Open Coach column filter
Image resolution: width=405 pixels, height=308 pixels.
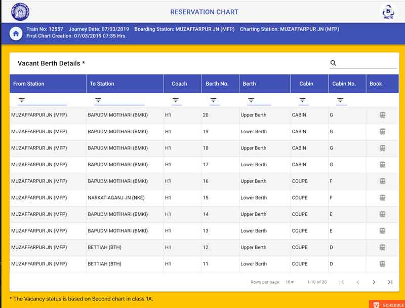pyautogui.click(x=177, y=100)
